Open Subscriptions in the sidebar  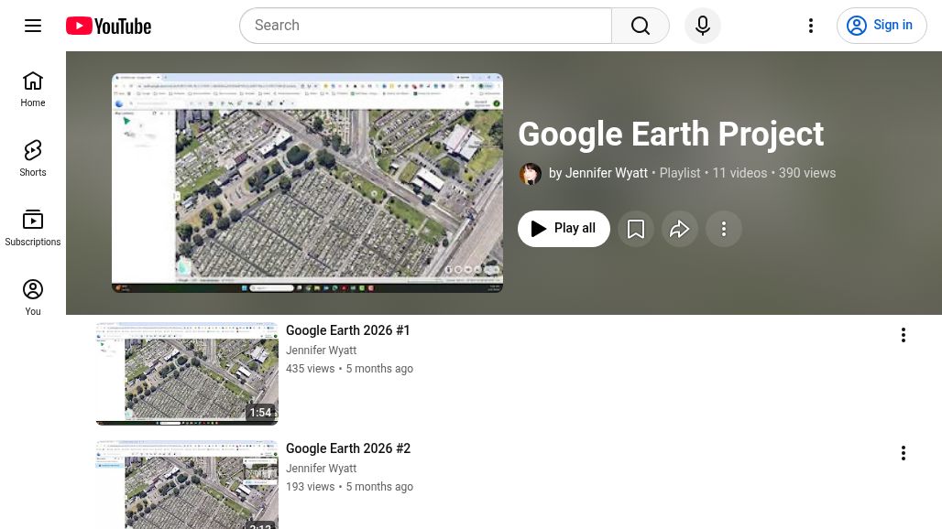pyautogui.click(x=33, y=228)
